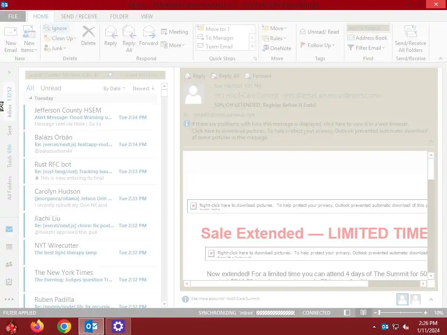447x335 pixels.
Task: Click the Search People field
Action: pos(368,28)
